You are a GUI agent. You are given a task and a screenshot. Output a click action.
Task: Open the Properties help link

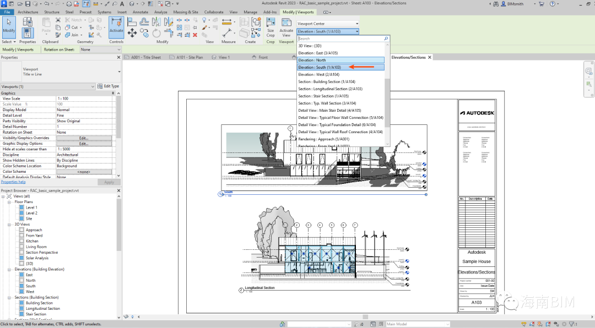13,182
